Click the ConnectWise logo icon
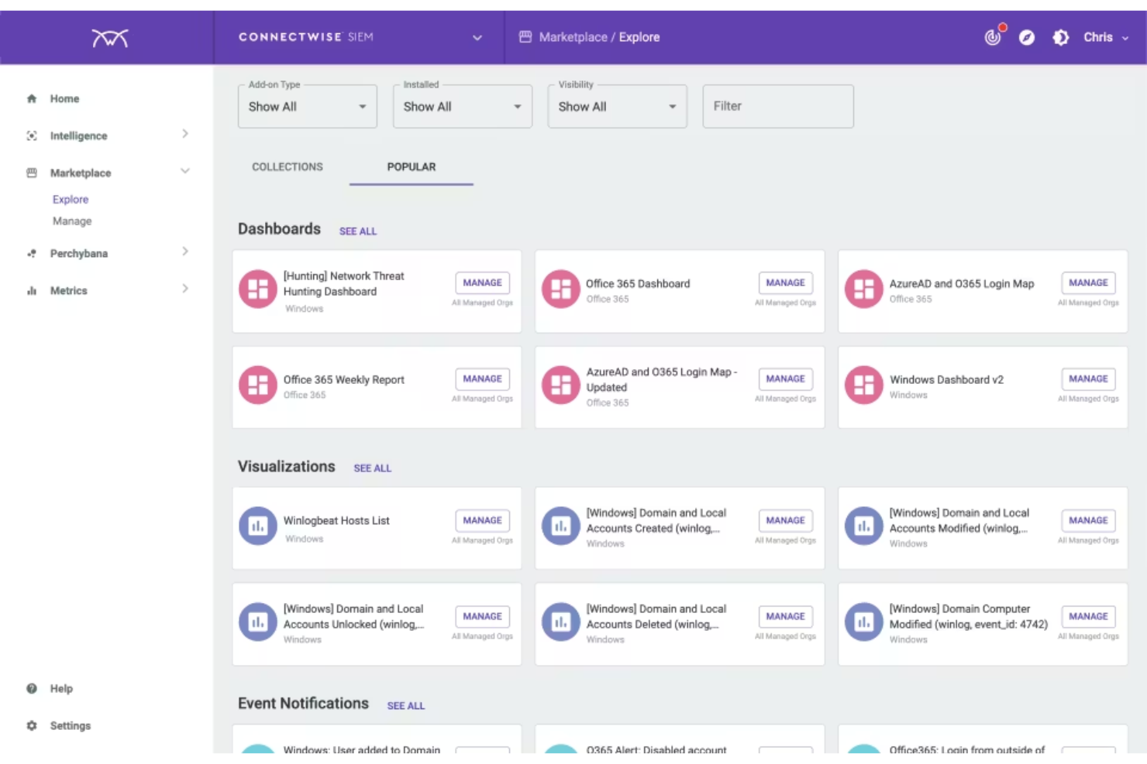 pos(110,37)
